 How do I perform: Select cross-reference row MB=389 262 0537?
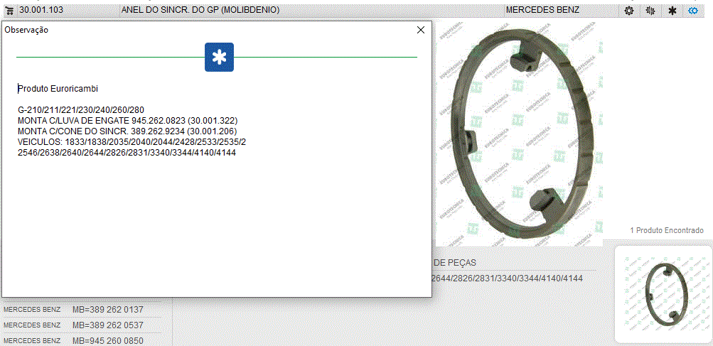coord(107,325)
